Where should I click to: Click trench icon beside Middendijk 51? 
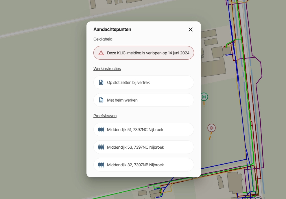coord(101,130)
